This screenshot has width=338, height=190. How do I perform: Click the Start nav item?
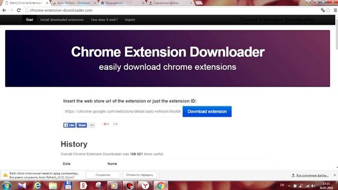(x=30, y=20)
